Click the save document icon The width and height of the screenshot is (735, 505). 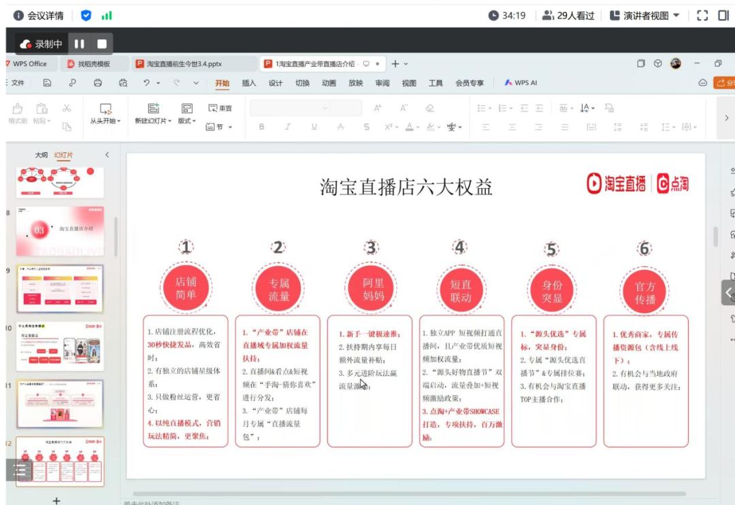[48, 83]
